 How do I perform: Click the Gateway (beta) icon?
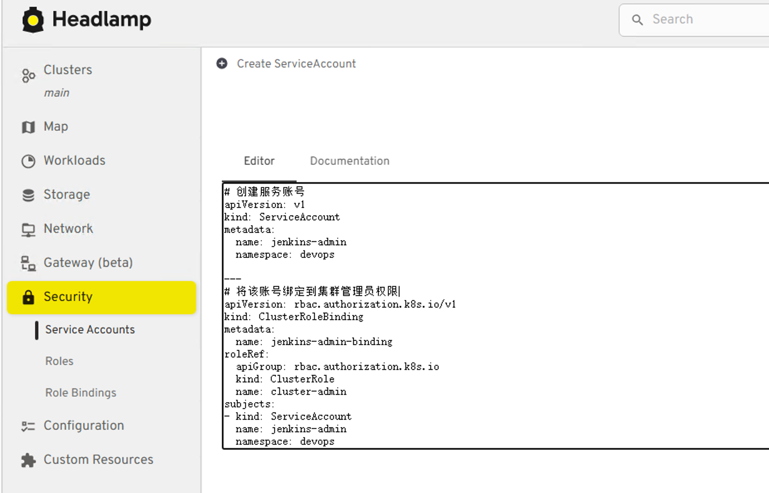coord(28,263)
